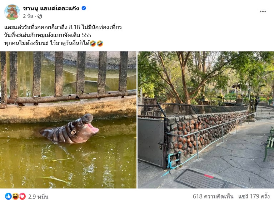Click the blue Like reaction icon
The image size is (274, 202).
tap(8, 196)
